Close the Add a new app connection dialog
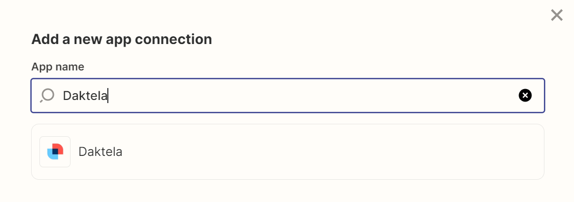Screen dimensions: 574x202 coord(556,16)
